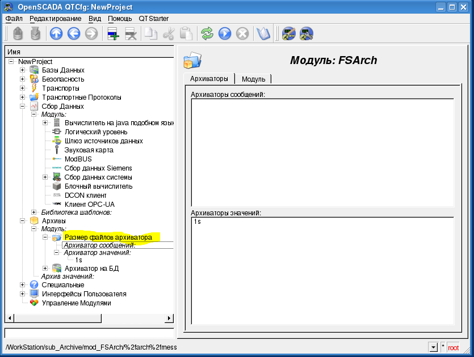This screenshot has width=474, height=357.
Task: Open the manual book icon in toolbar
Action: click(x=263, y=34)
